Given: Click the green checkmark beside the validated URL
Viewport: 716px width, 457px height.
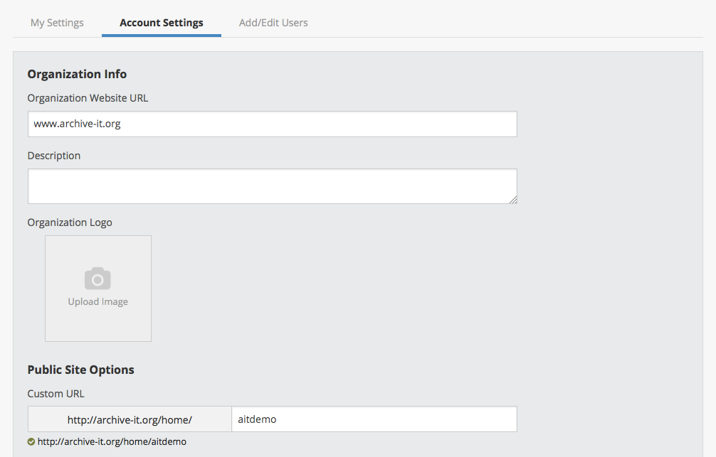Looking at the screenshot, I should (31, 441).
